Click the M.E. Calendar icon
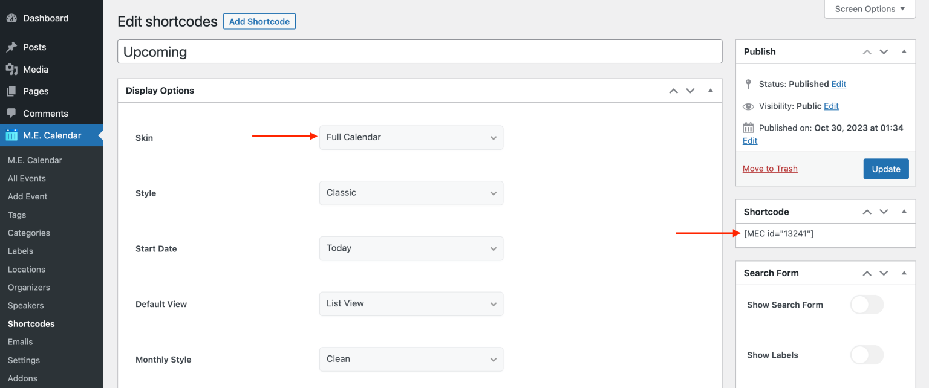This screenshot has width=929, height=388. point(11,135)
